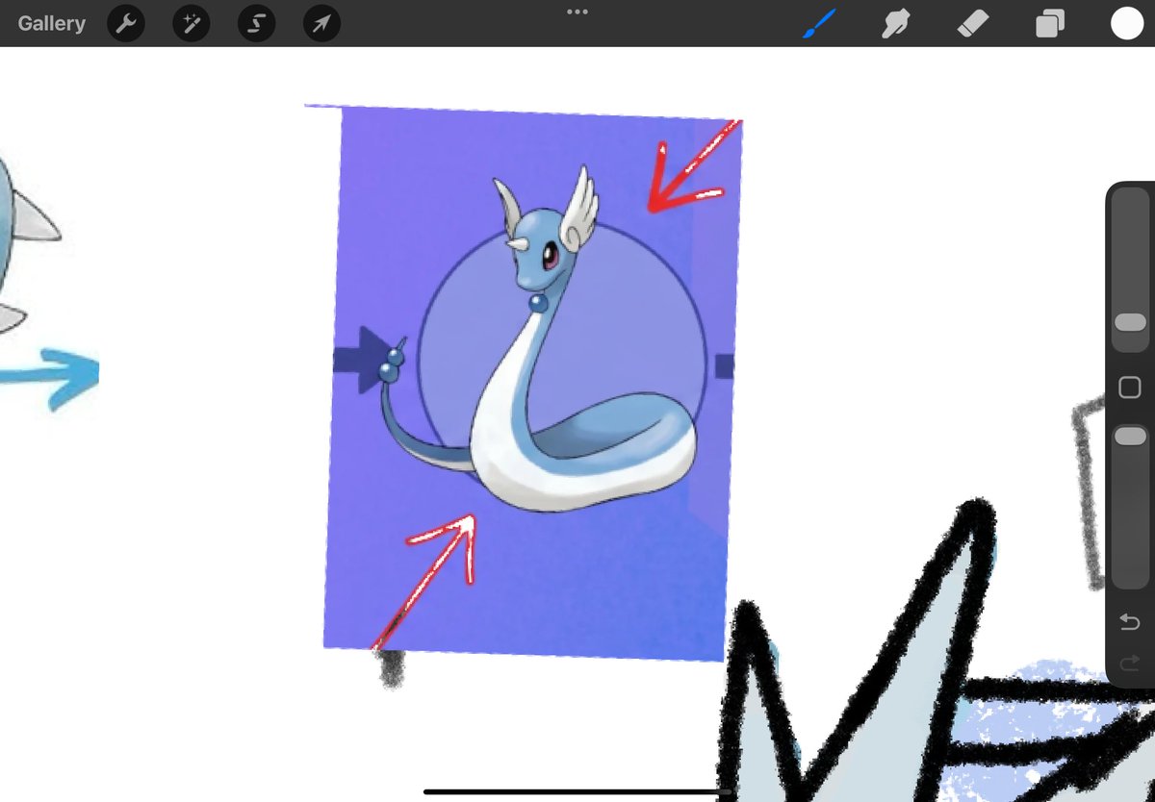Tap the Dragonair reference image

532,383
